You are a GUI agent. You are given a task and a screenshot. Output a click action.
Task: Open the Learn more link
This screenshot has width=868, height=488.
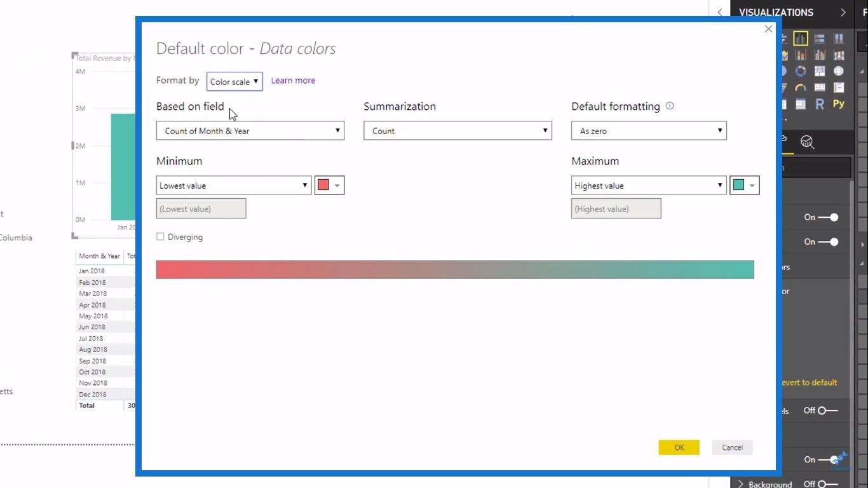[x=293, y=81]
